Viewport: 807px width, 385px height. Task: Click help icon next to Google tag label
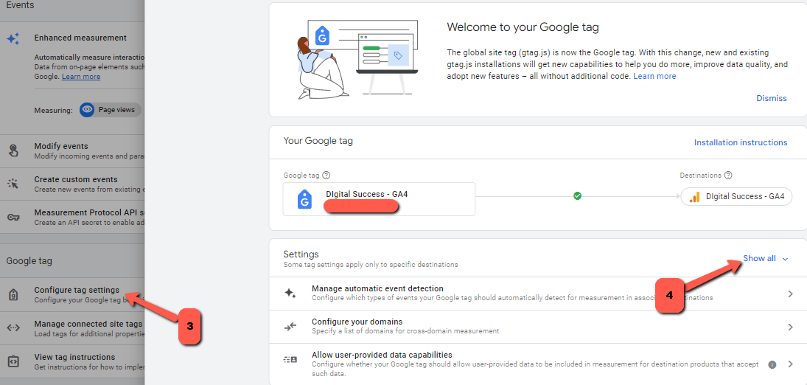[326, 176]
